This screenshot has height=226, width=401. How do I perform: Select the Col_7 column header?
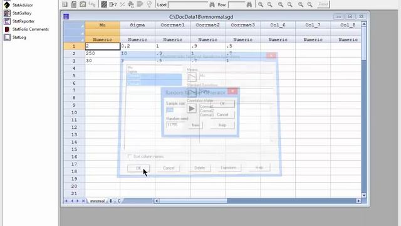(313, 25)
